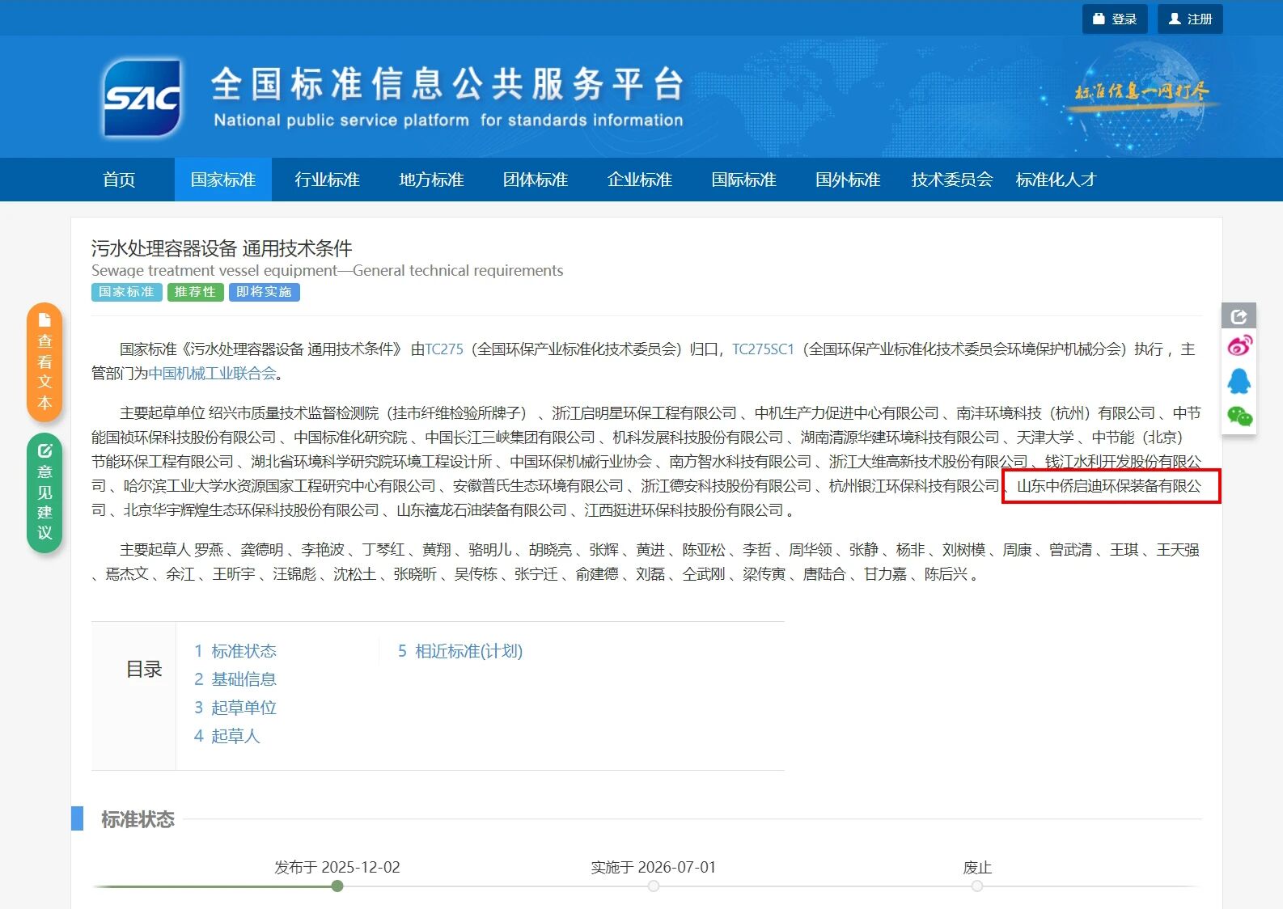Open the 查看文本 side button

(x=44, y=362)
